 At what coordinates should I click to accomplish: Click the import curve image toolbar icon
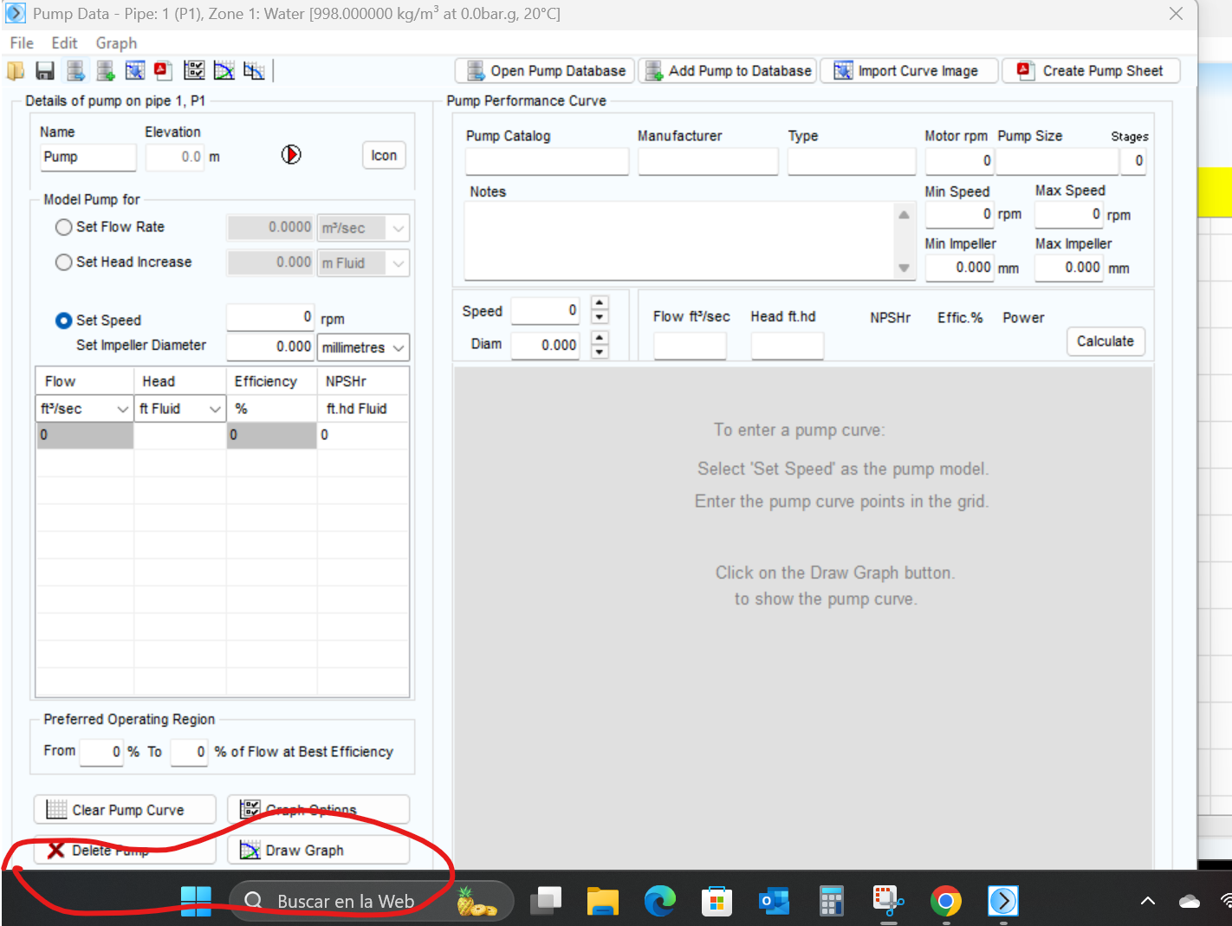click(134, 71)
